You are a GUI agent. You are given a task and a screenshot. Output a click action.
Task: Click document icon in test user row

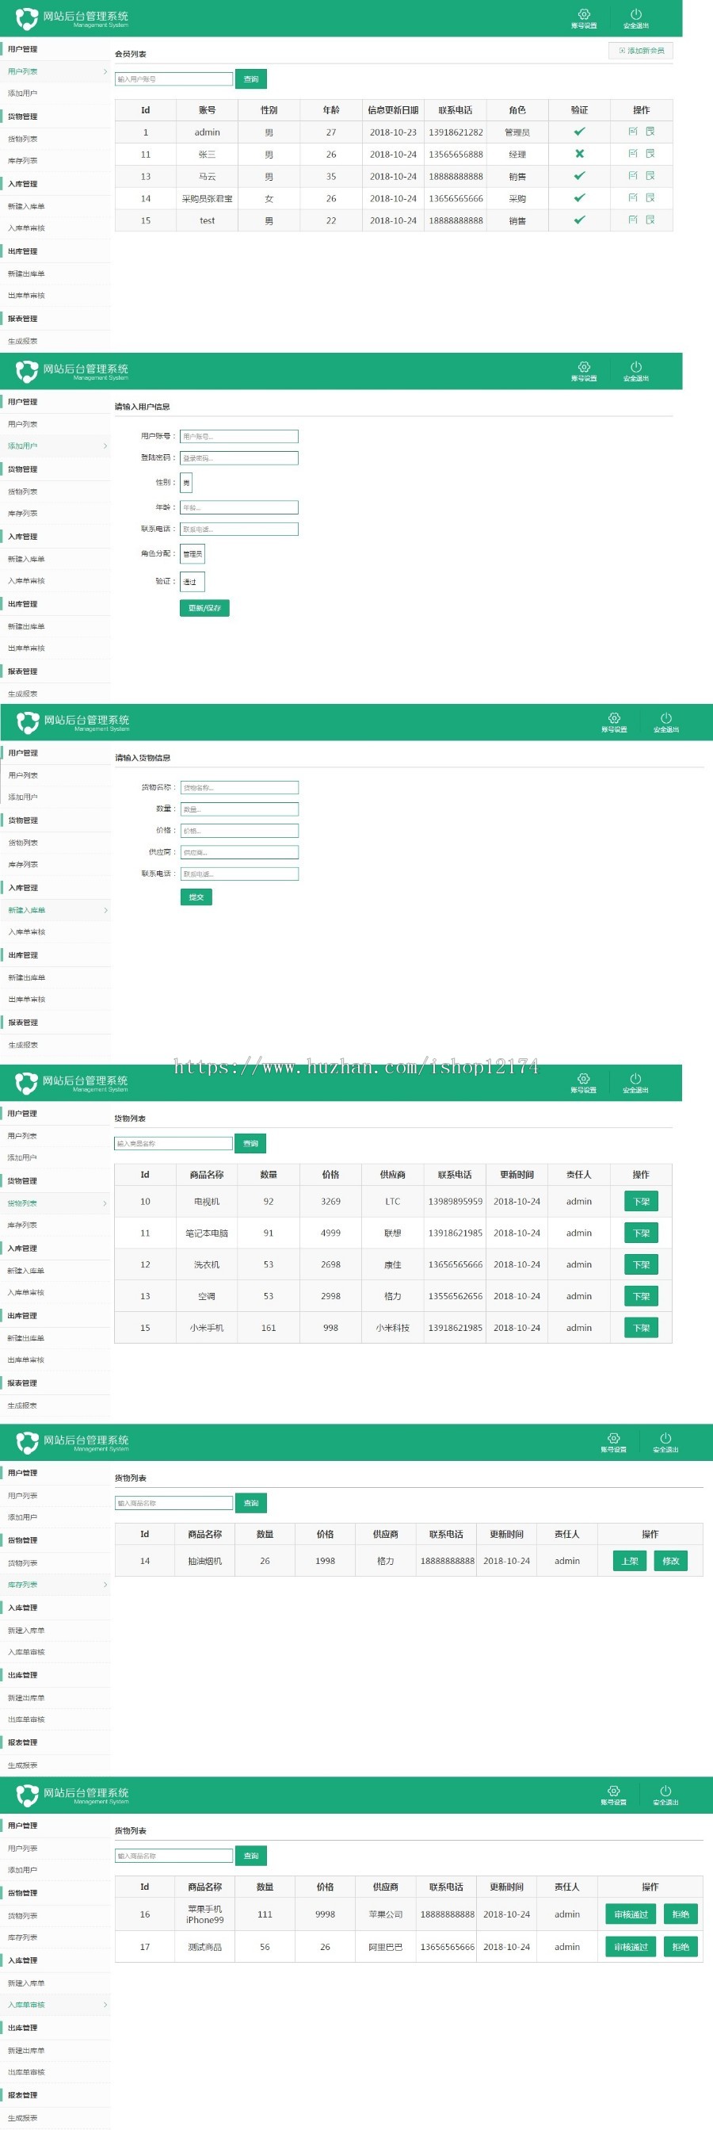click(x=650, y=220)
